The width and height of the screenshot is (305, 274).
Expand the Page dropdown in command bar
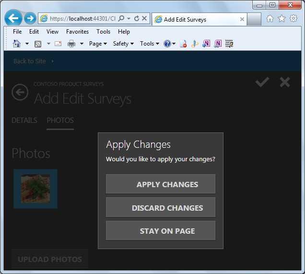pyautogui.click(x=98, y=44)
